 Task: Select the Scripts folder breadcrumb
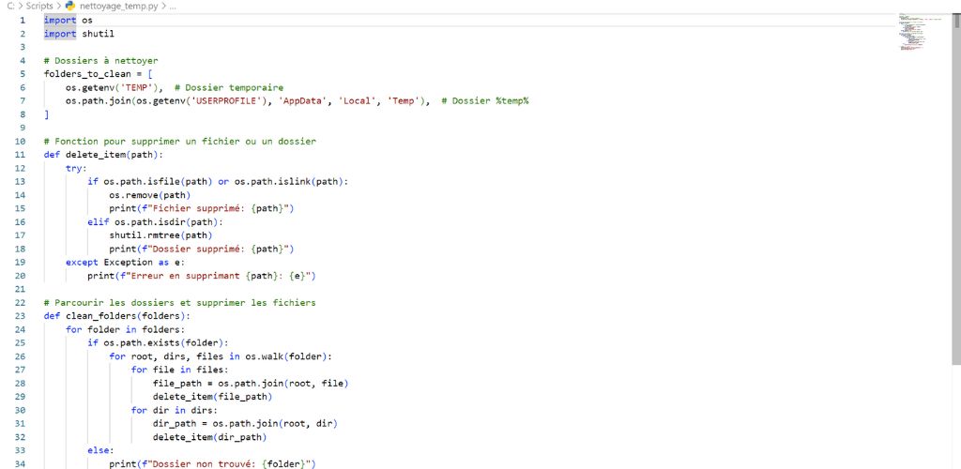coord(39,6)
